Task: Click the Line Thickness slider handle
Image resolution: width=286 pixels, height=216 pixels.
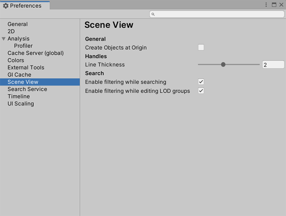Action: [x=223, y=65]
